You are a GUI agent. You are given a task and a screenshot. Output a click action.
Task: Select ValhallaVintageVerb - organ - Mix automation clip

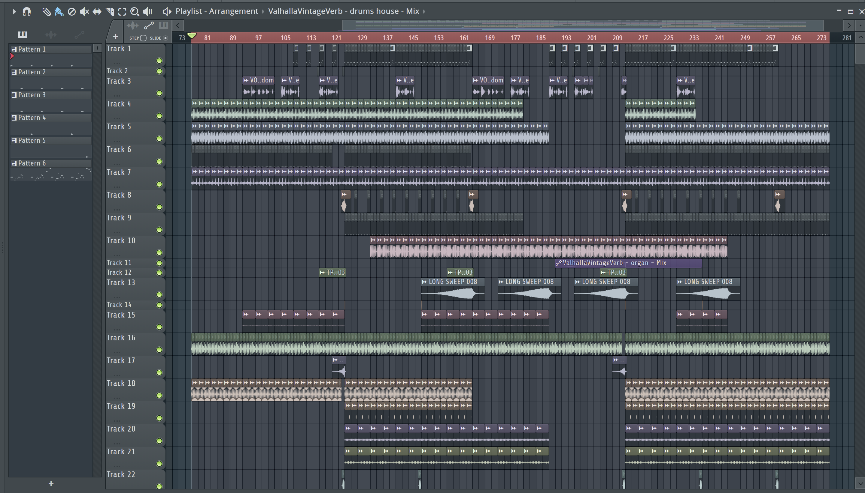pyautogui.click(x=628, y=263)
